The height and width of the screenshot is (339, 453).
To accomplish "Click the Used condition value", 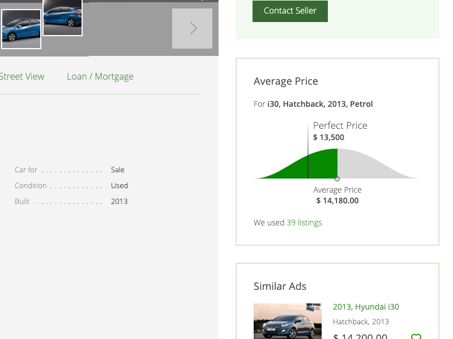I will click(x=119, y=185).
